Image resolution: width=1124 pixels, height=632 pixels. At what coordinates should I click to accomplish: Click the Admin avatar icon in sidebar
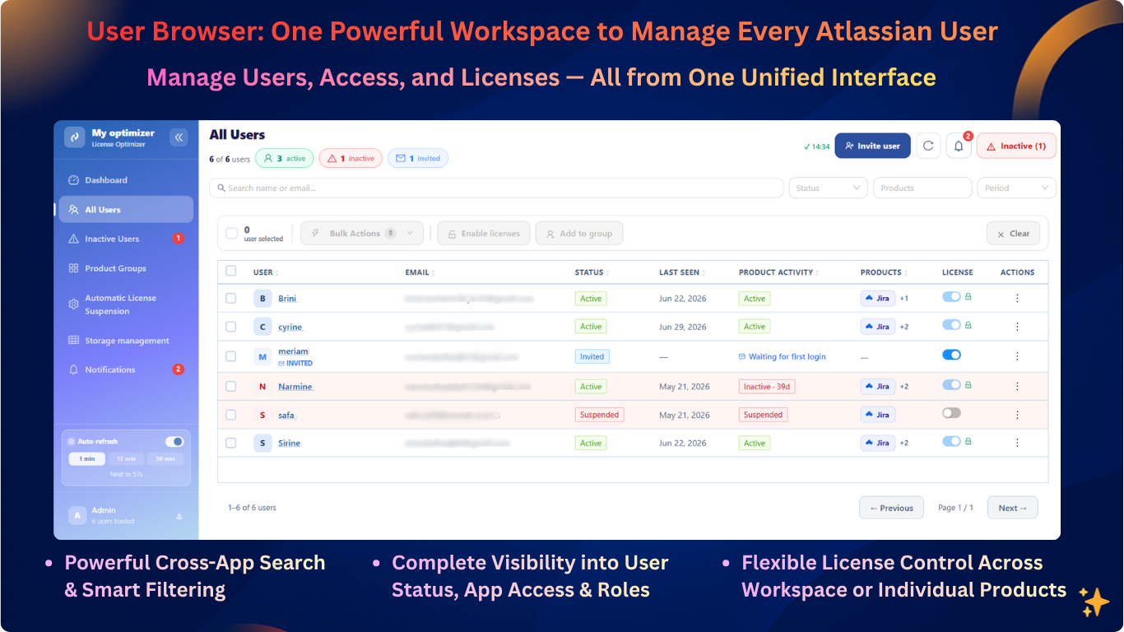(x=77, y=515)
